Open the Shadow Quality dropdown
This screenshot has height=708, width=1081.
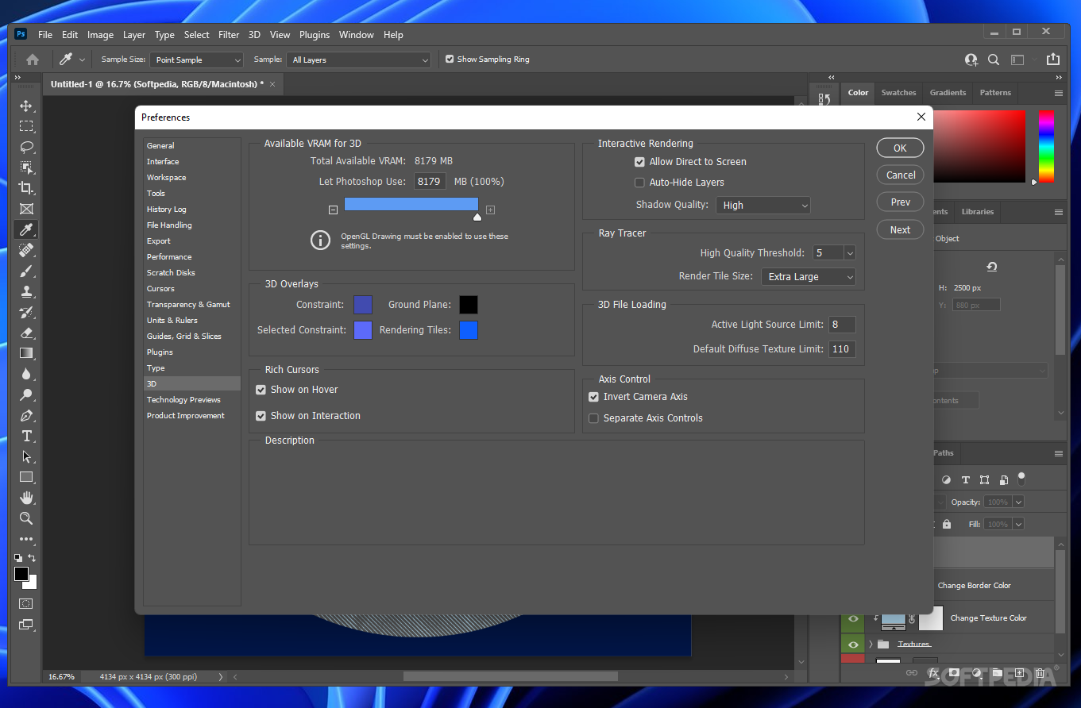click(762, 206)
